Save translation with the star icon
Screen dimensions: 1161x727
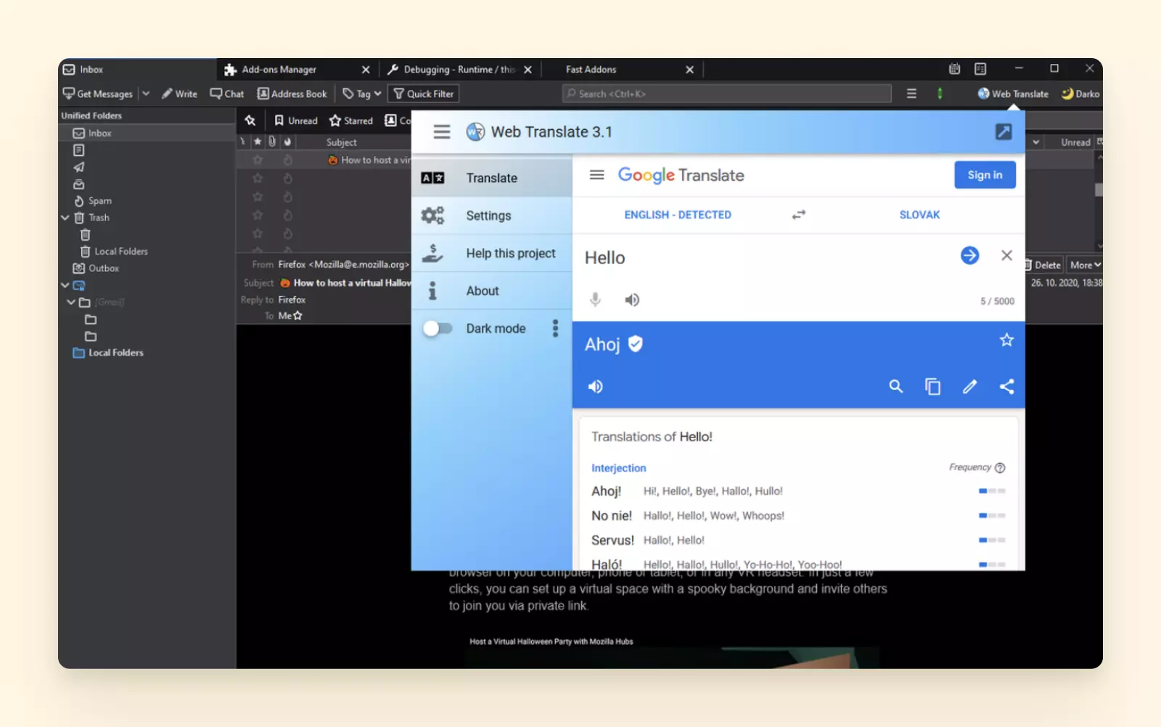(x=1006, y=340)
